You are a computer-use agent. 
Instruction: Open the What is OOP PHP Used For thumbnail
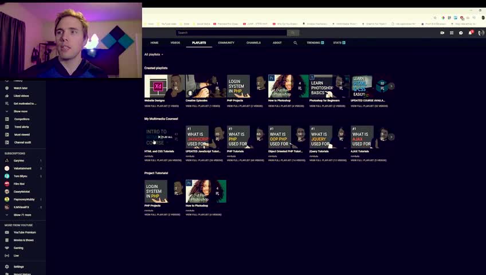pos(288,137)
